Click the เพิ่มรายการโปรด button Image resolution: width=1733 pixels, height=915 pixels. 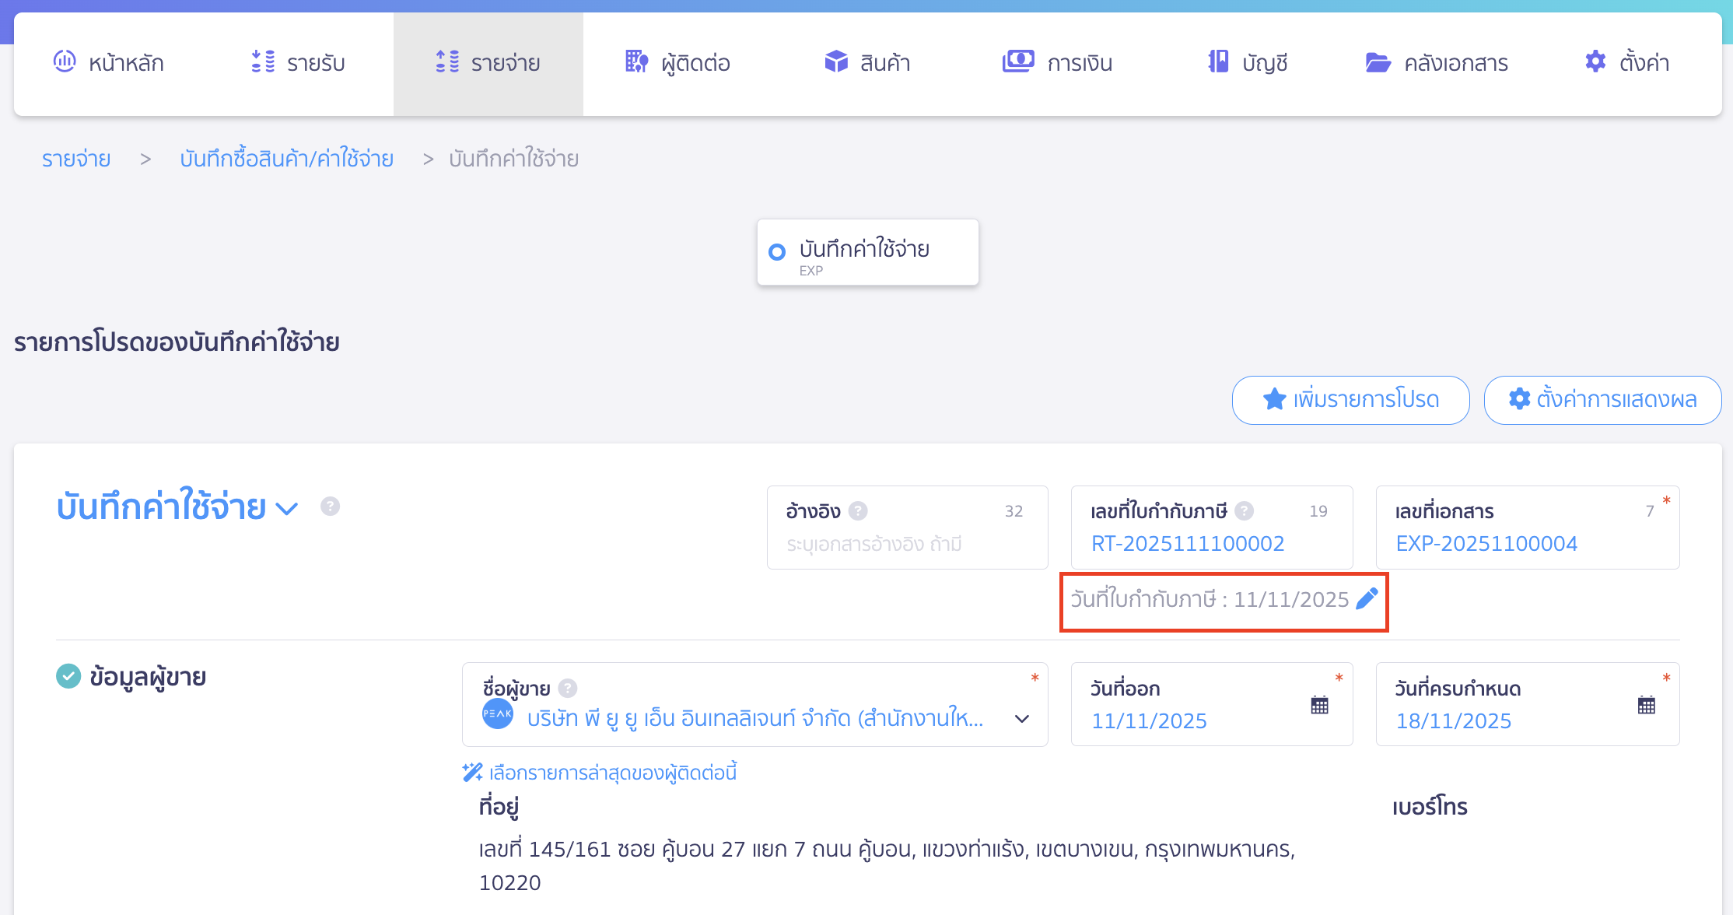1350,400
